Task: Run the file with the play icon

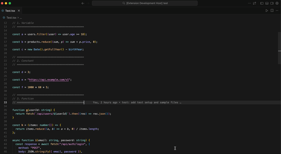Action: pyautogui.click(x=267, y=11)
